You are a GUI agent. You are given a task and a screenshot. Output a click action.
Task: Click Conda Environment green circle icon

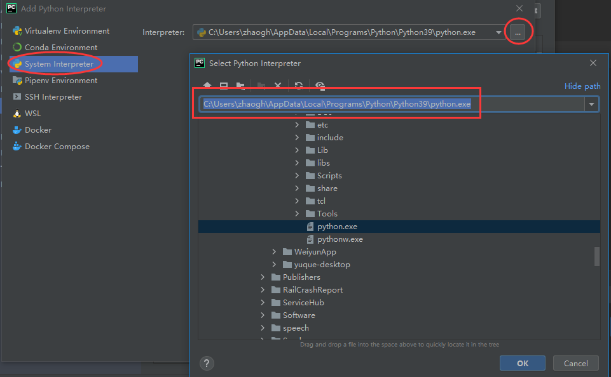[x=17, y=48]
